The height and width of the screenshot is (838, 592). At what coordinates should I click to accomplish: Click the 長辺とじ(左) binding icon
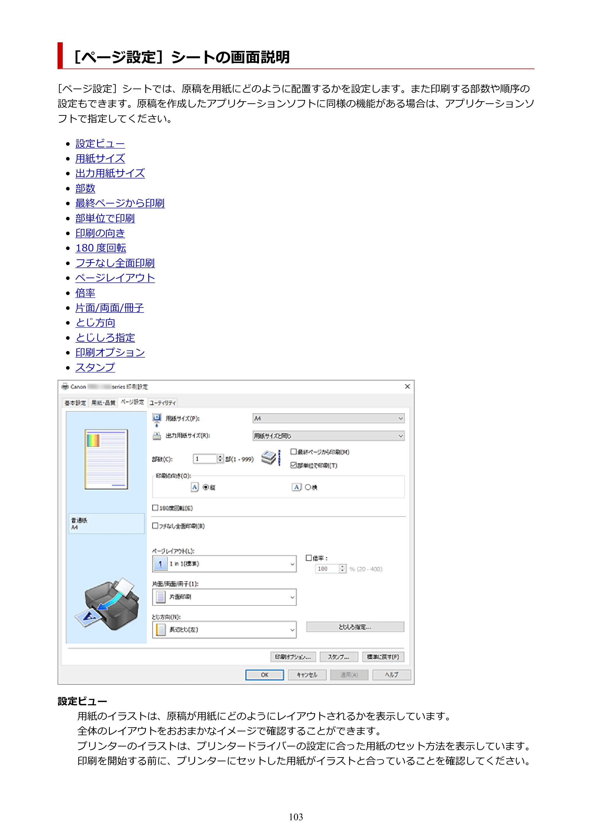[x=160, y=630]
